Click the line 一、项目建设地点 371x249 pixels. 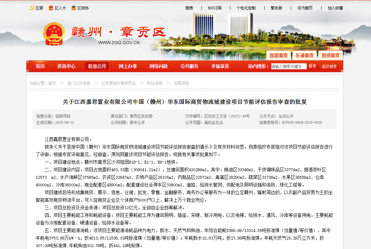pos(111,162)
